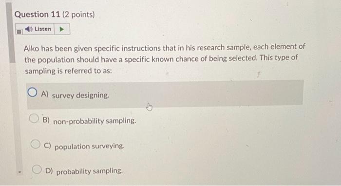The width and height of the screenshot is (341, 186).
Task: Click the highlighted gray row of option A
Action: 165,94
